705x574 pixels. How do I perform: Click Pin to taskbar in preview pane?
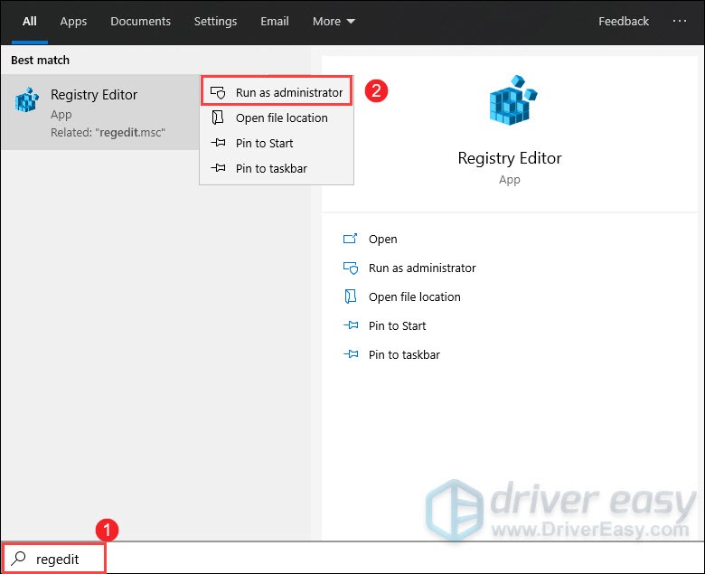(404, 354)
